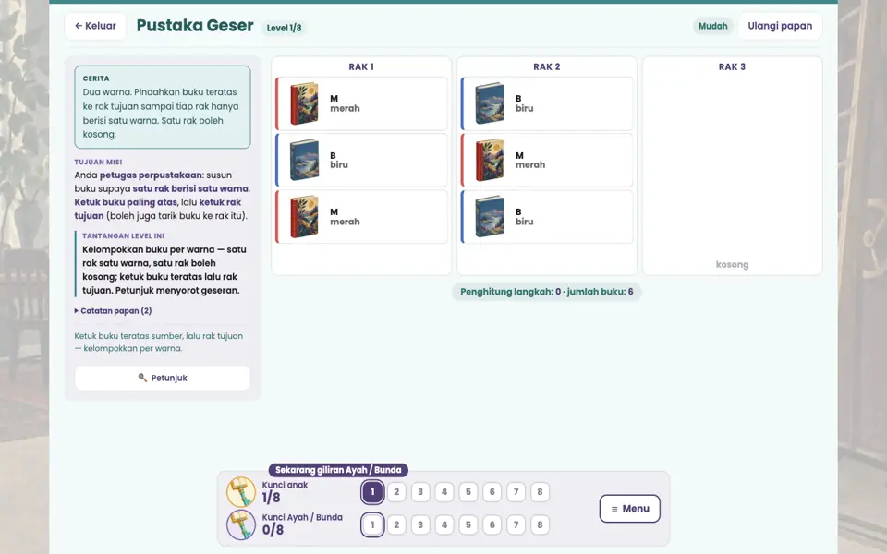Click the Kunci Ayah / Bunda 0/8 score

[x=273, y=530]
